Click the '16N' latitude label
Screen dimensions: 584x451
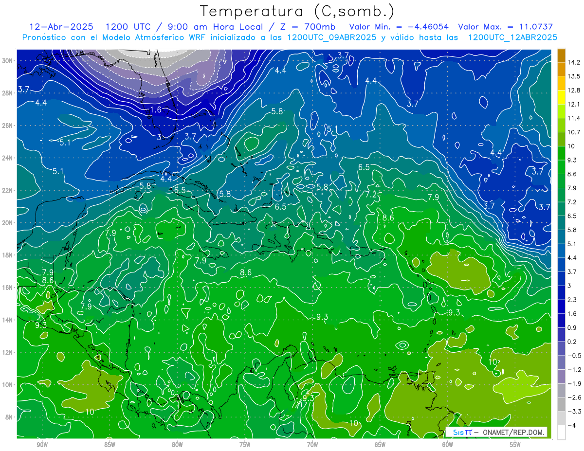click(x=7, y=288)
